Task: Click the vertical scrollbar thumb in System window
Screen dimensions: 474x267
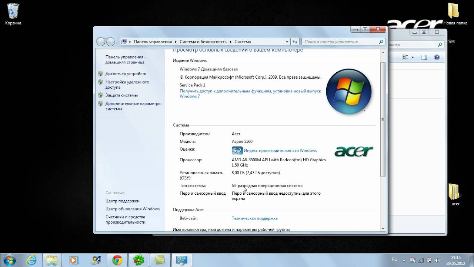Action: coord(383,119)
